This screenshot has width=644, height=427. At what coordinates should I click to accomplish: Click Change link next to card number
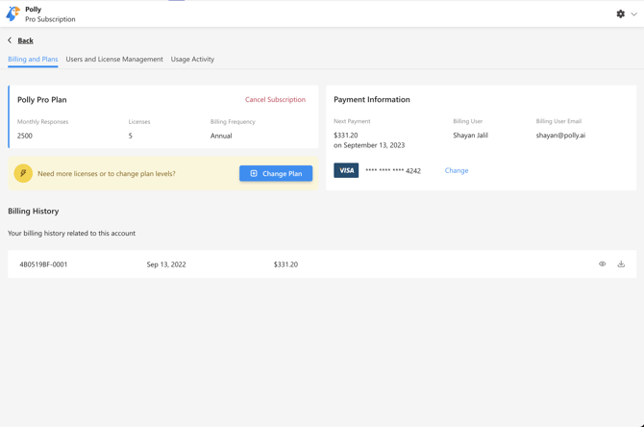click(x=457, y=171)
